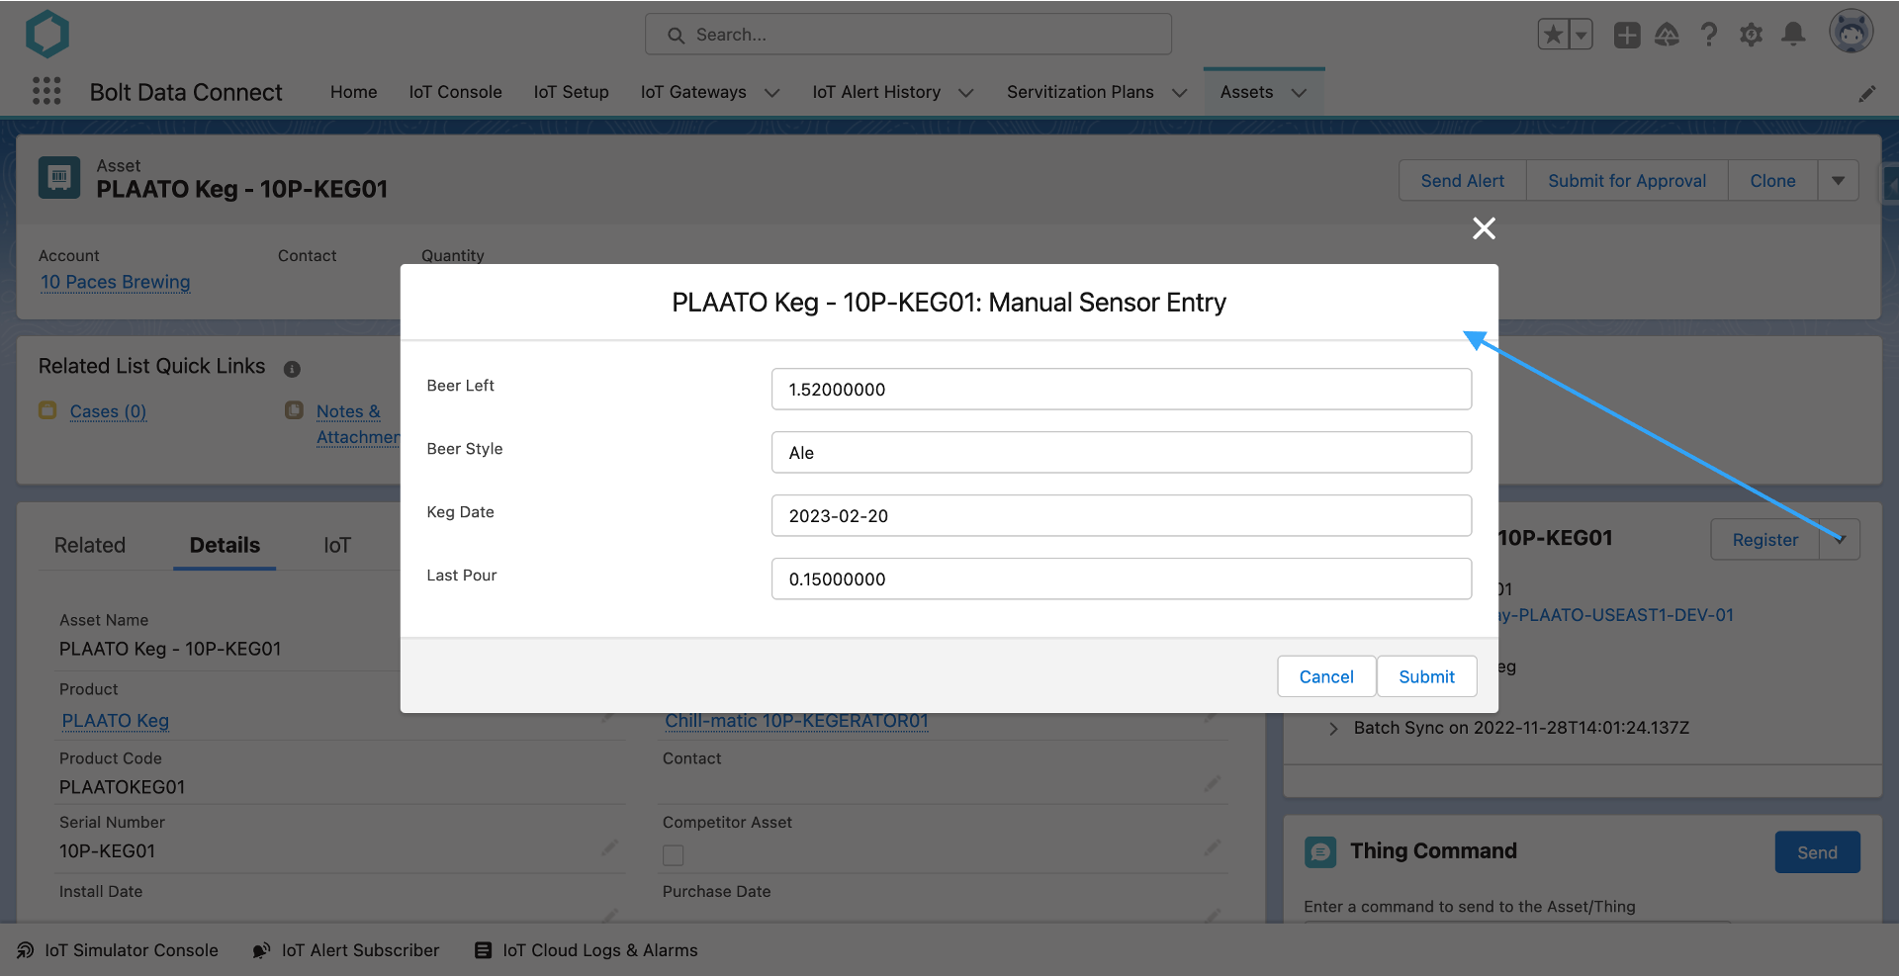1899x977 pixels.
Task: Expand the IoT Gateways nav menu chevron
Action: click(x=772, y=93)
